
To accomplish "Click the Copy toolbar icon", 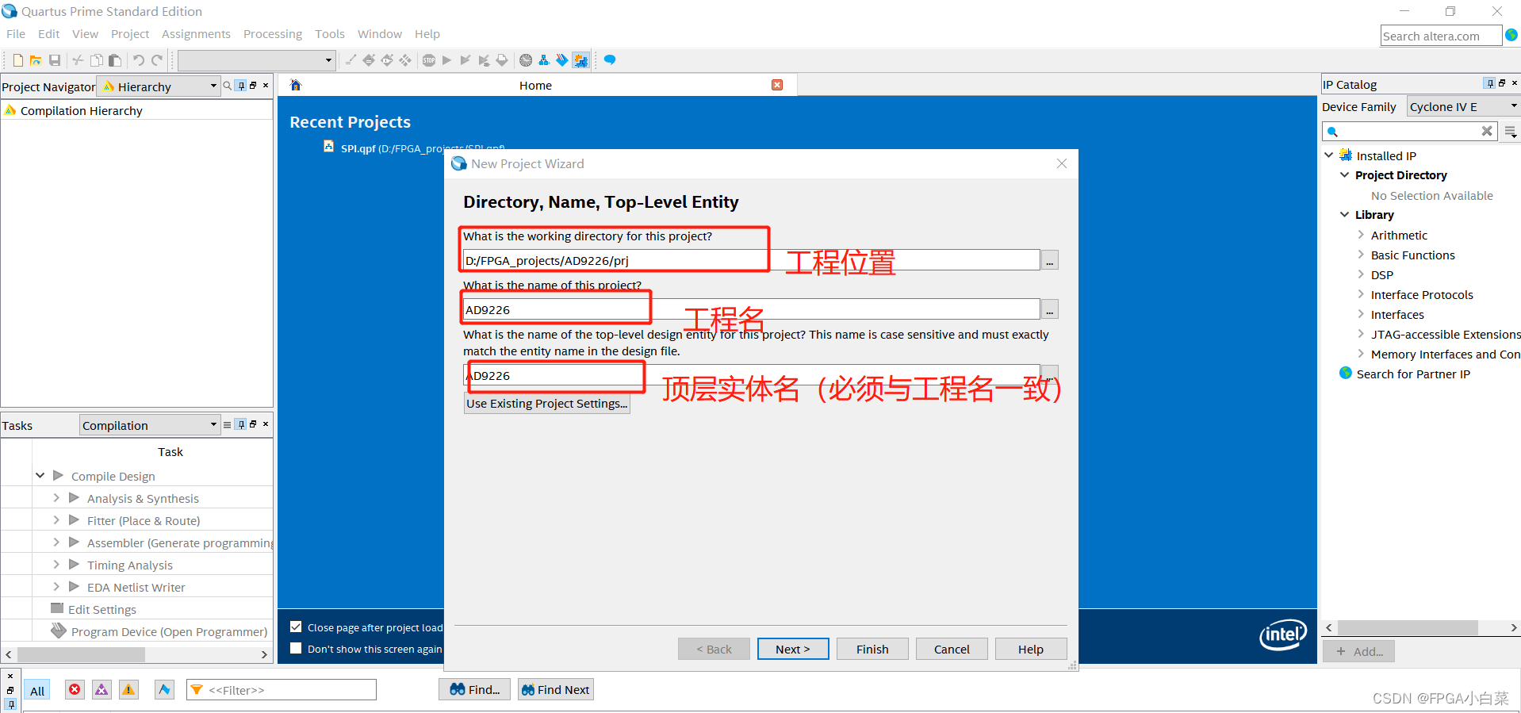I will (97, 60).
